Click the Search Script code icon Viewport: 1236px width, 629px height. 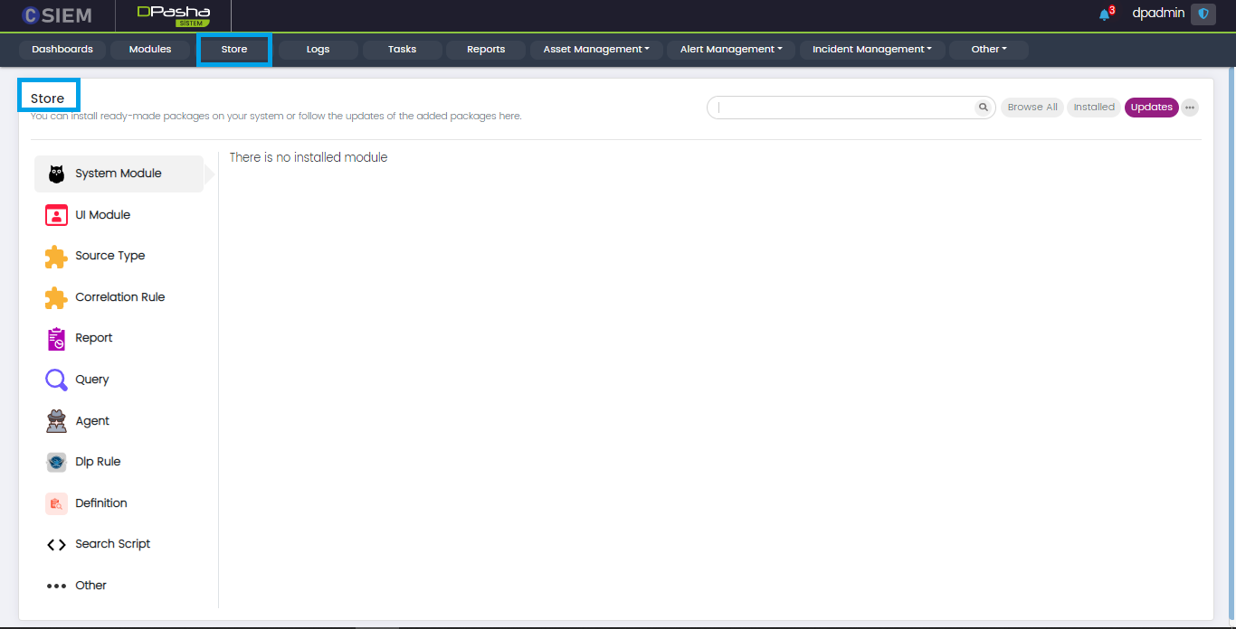click(56, 545)
